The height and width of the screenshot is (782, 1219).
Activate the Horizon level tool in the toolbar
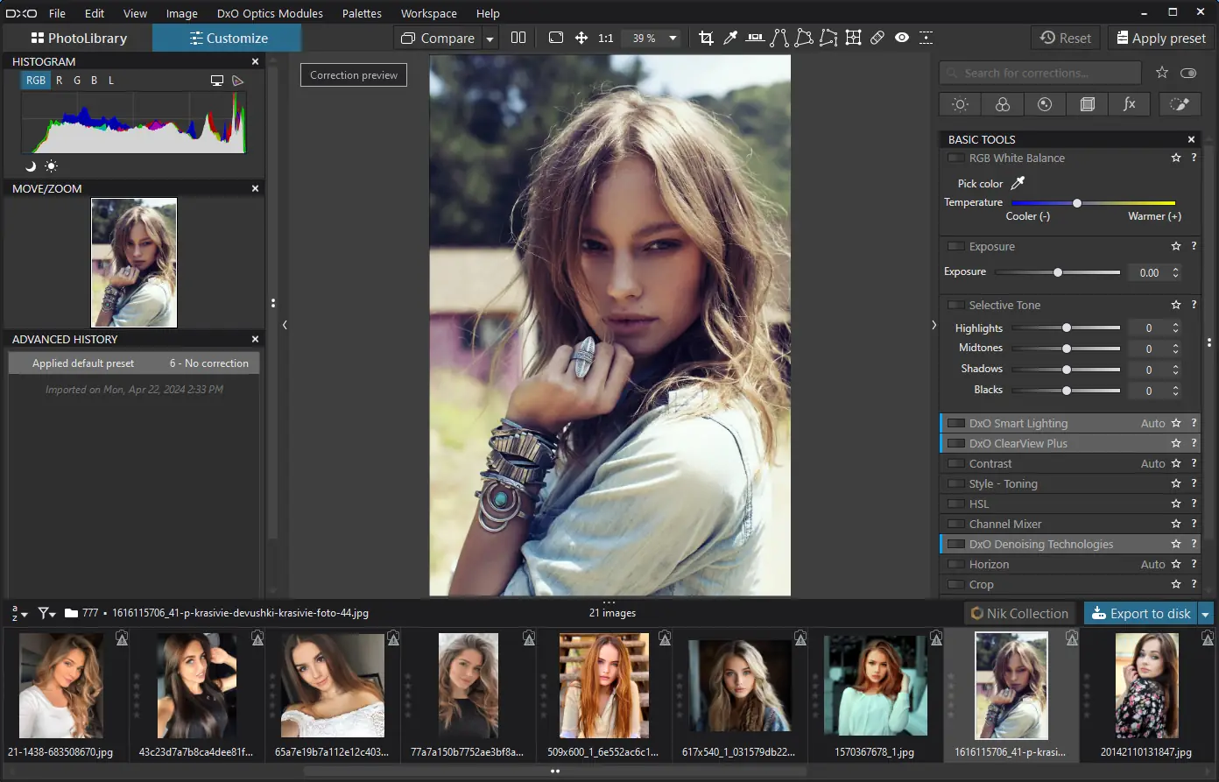(x=755, y=38)
